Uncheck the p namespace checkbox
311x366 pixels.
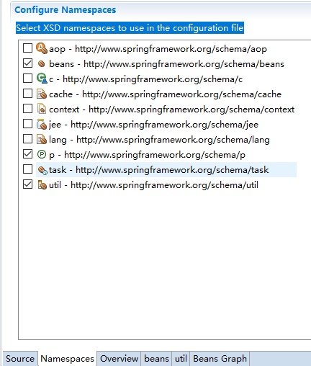coord(27,154)
